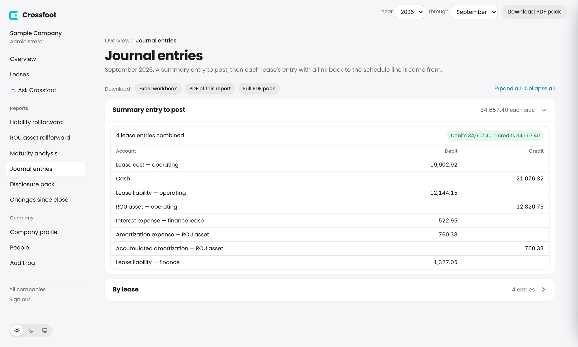Viewport: 578px width, 347px height.
Task: Select the light theme sun icon
Action: pyautogui.click(x=17, y=331)
